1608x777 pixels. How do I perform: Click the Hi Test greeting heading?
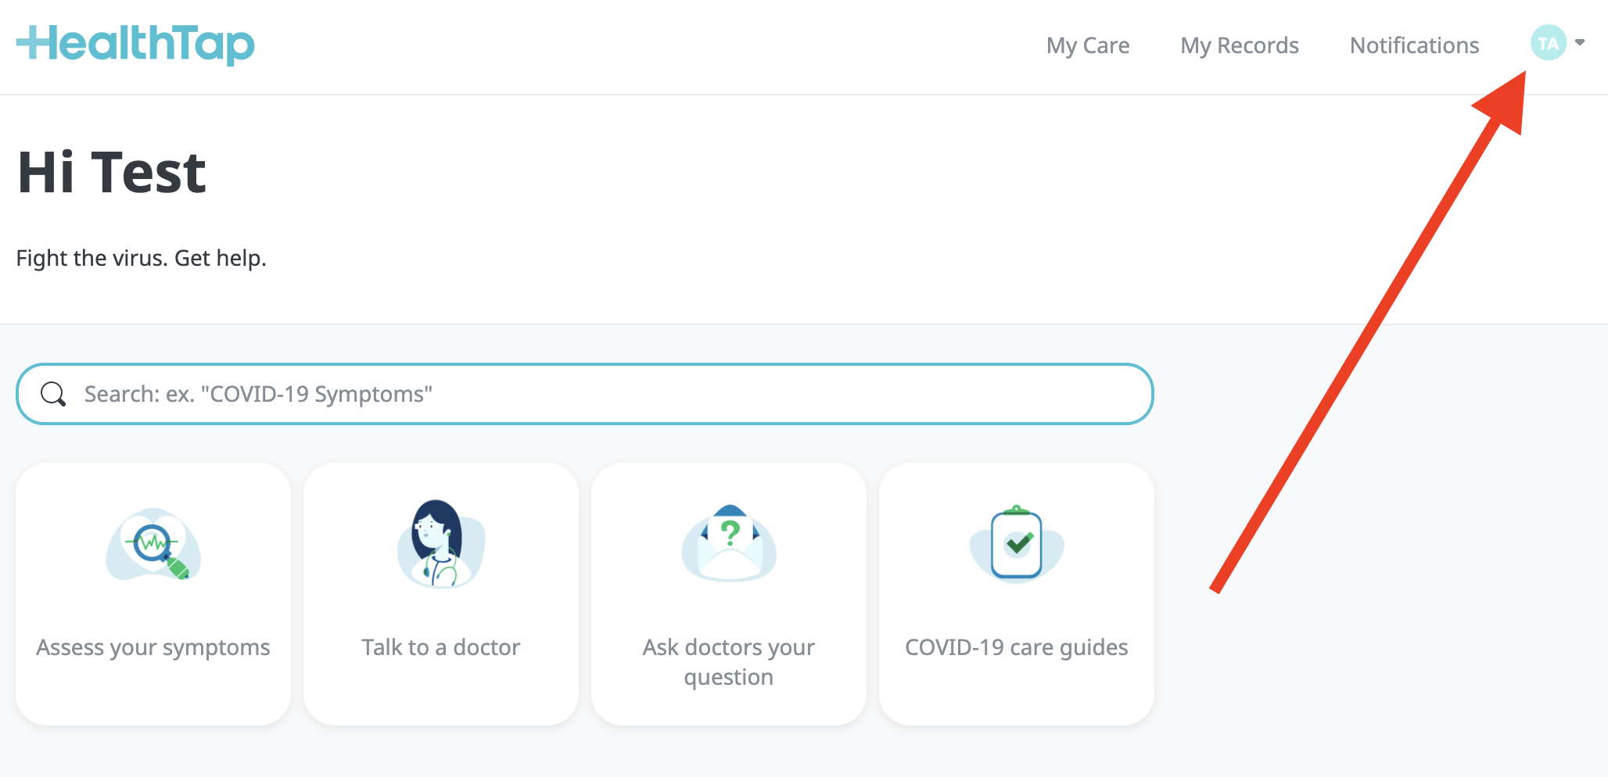tap(112, 173)
